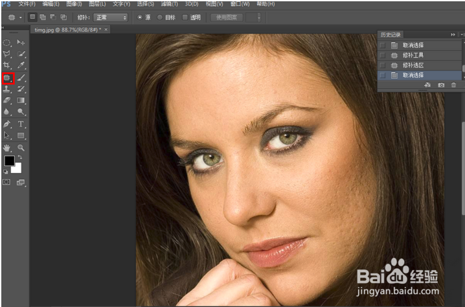Screen dimensions: 465x307
Task: Select the Horizontal Type tool
Action: (21, 124)
